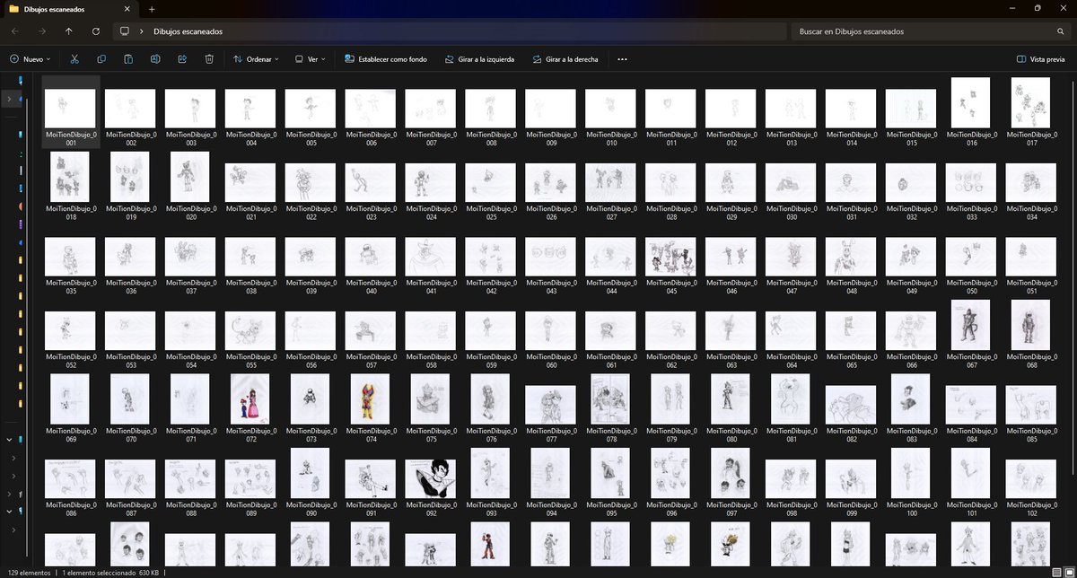Select thumbnail MoiTionDibujo_0055
Screen dimensions: 1077x578
(250, 331)
